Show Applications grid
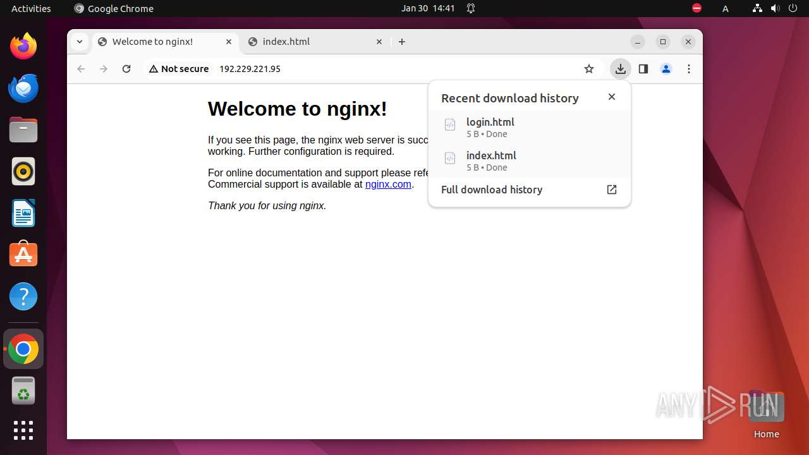This screenshot has width=809, height=455. 23,430
